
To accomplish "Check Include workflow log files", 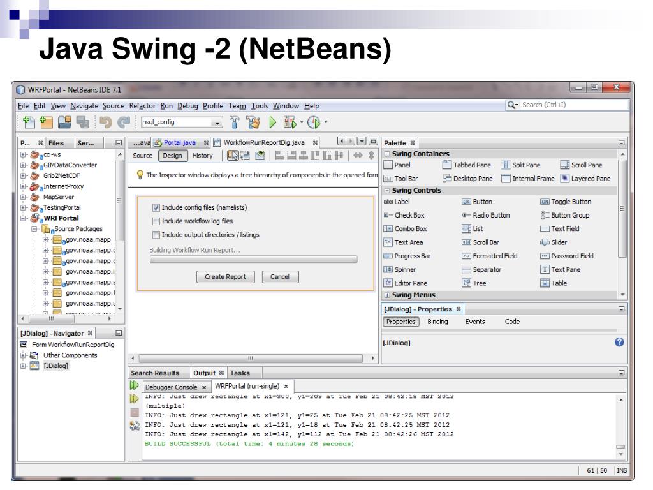I will pyautogui.click(x=156, y=221).
